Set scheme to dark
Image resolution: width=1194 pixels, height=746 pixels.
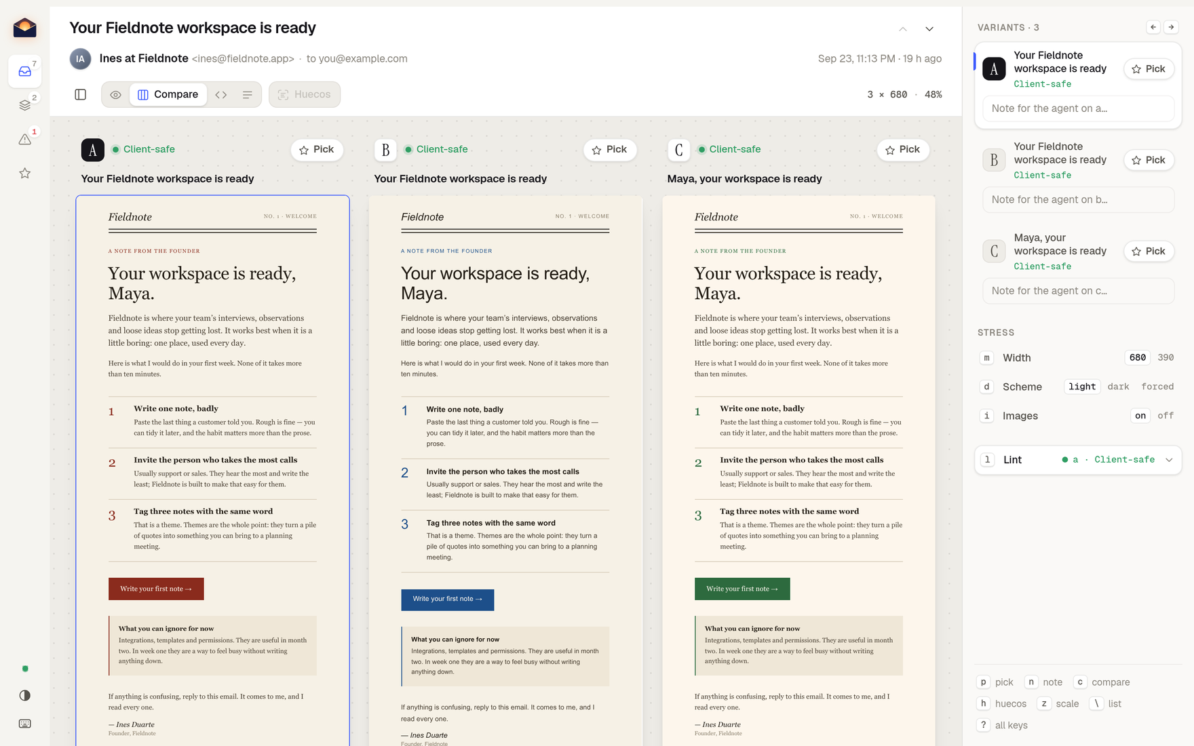(1118, 387)
